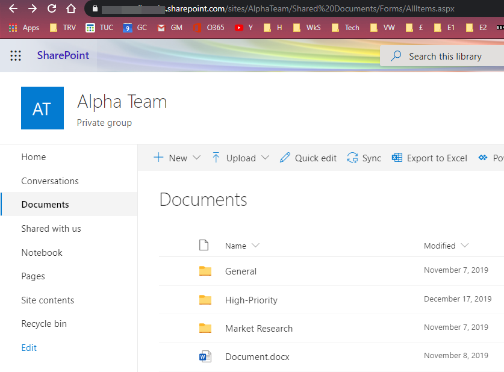
Task: Open Shared with us in navigation
Action: point(51,228)
